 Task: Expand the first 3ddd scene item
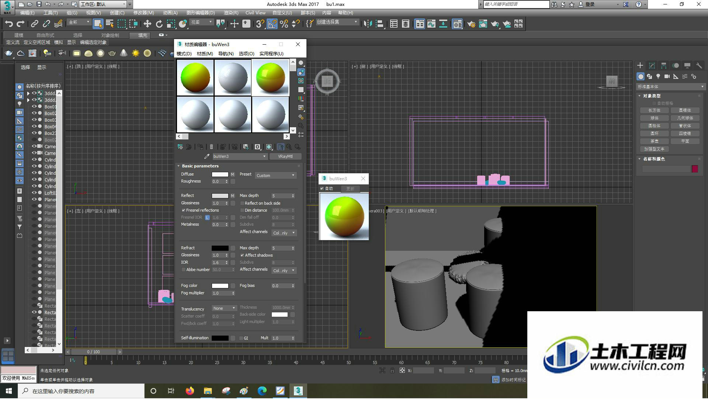pyautogui.click(x=28, y=93)
